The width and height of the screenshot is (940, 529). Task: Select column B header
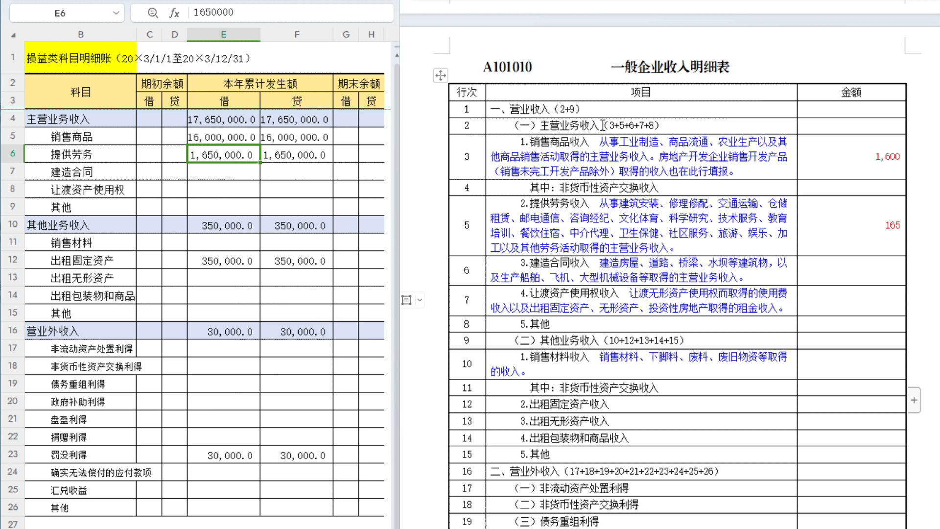[81, 35]
